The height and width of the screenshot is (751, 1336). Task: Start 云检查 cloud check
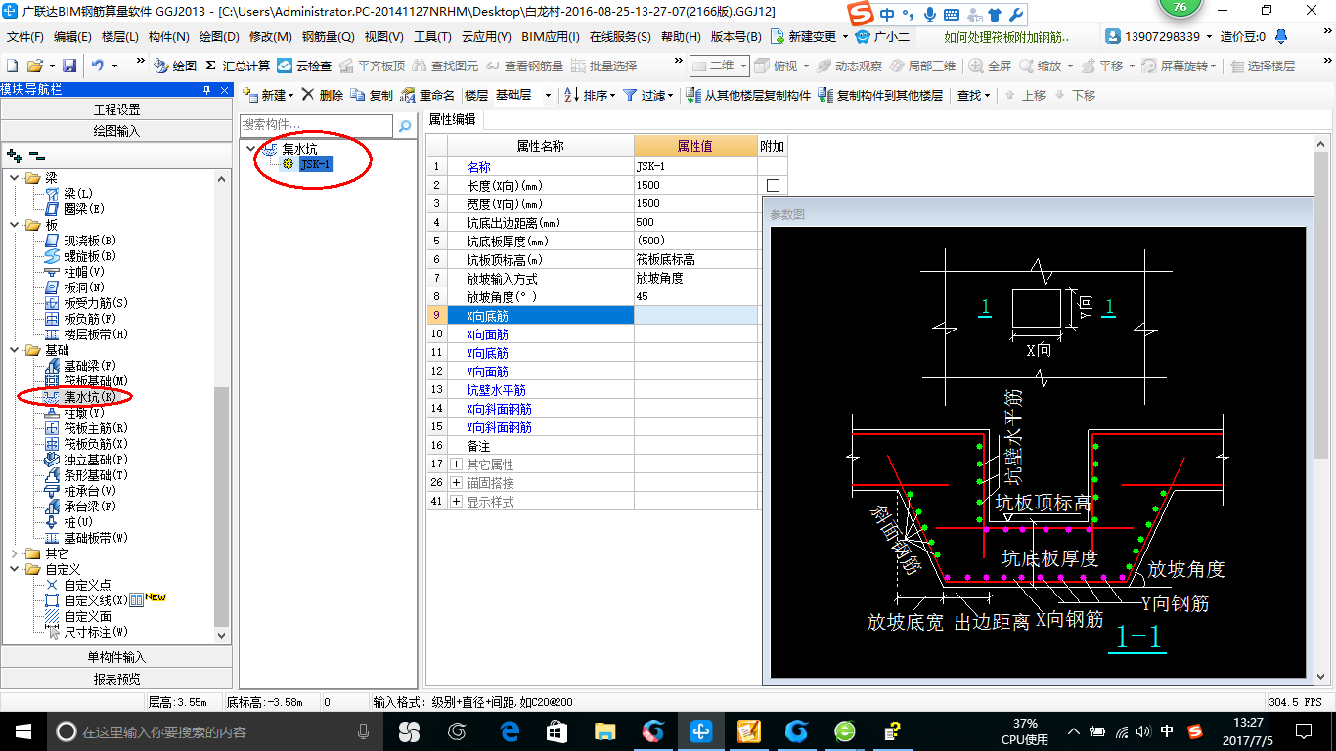tap(304, 66)
